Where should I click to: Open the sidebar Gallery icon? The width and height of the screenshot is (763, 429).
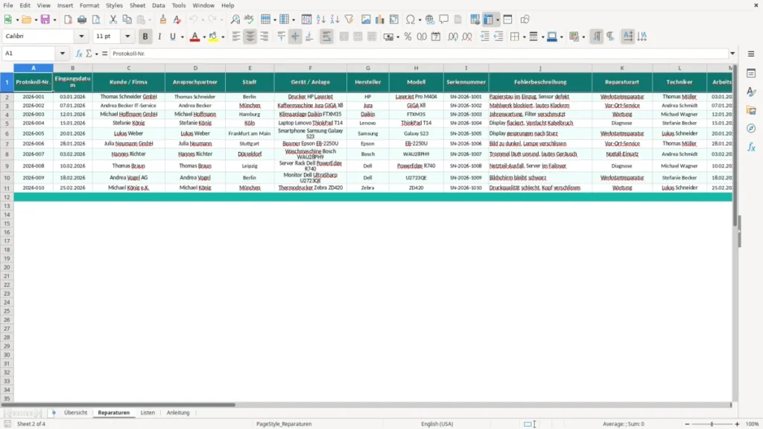click(751, 110)
